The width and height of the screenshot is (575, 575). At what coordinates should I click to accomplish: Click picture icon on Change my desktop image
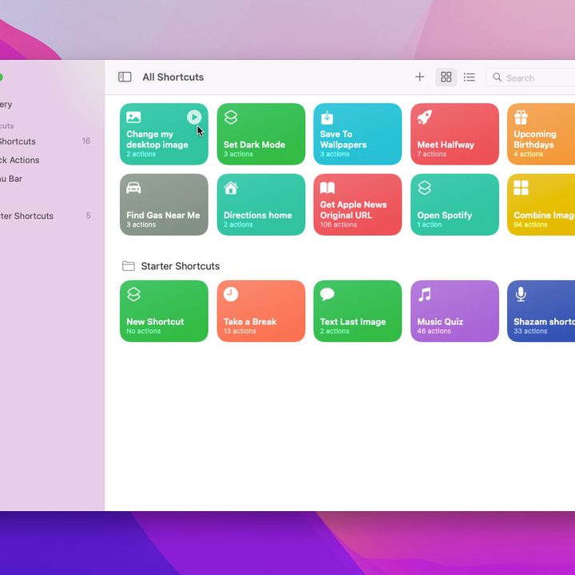[133, 117]
